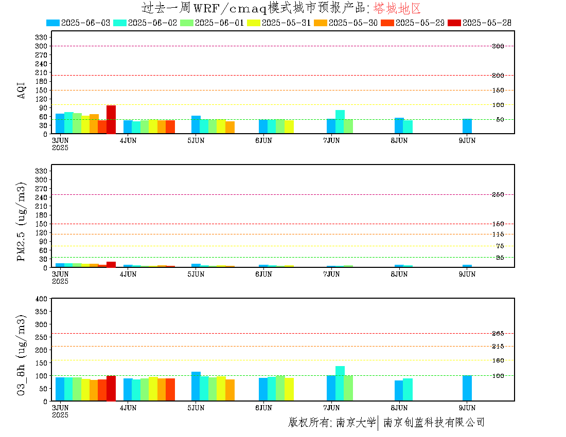Click the red-orange 2025-05-29 legend swatch

(387, 23)
